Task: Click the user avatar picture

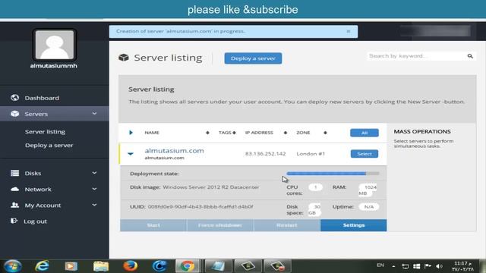Action: (55, 45)
